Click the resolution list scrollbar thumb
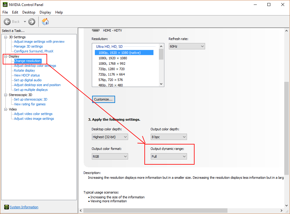 (x=161, y=54)
